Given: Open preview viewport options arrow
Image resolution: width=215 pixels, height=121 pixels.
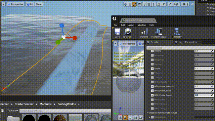Looking at the screenshot, I should (x=115, y=44).
